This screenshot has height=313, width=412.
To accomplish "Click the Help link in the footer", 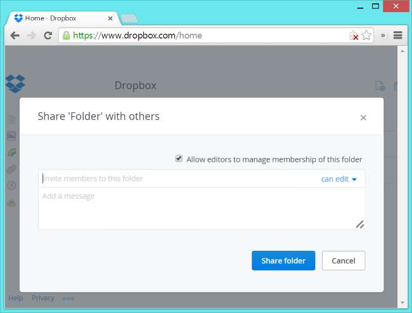I will pos(15,298).
